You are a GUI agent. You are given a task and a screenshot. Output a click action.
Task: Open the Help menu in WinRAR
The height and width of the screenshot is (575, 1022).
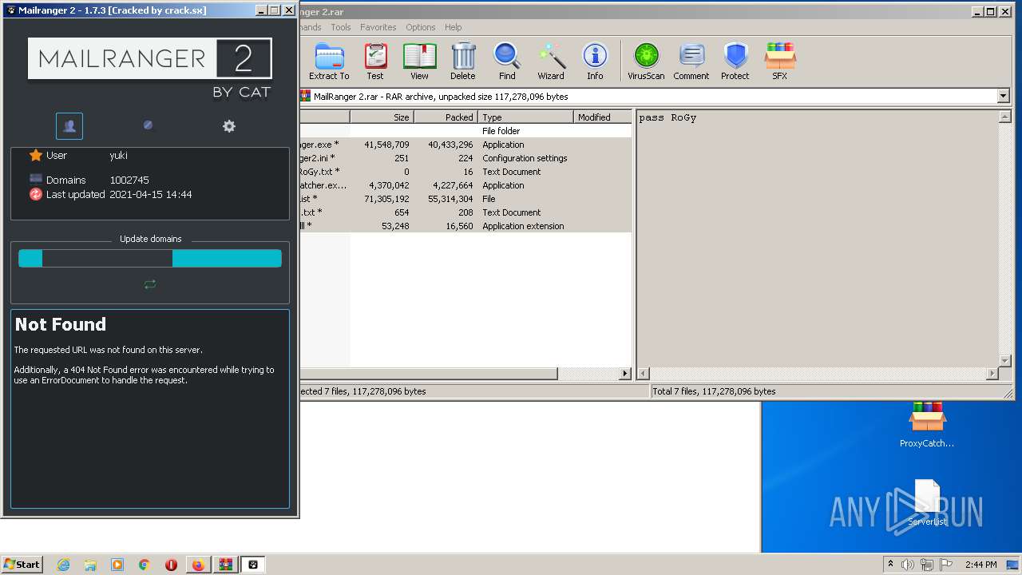pos(453,27)
